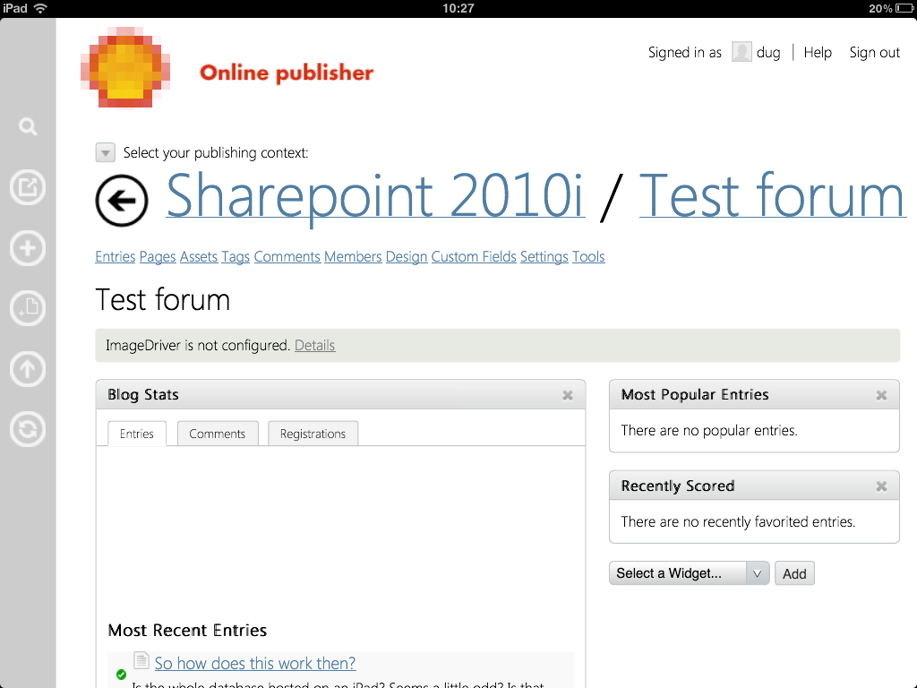
Task: Close the Recently Scored widget
Action: pos(881,486)
